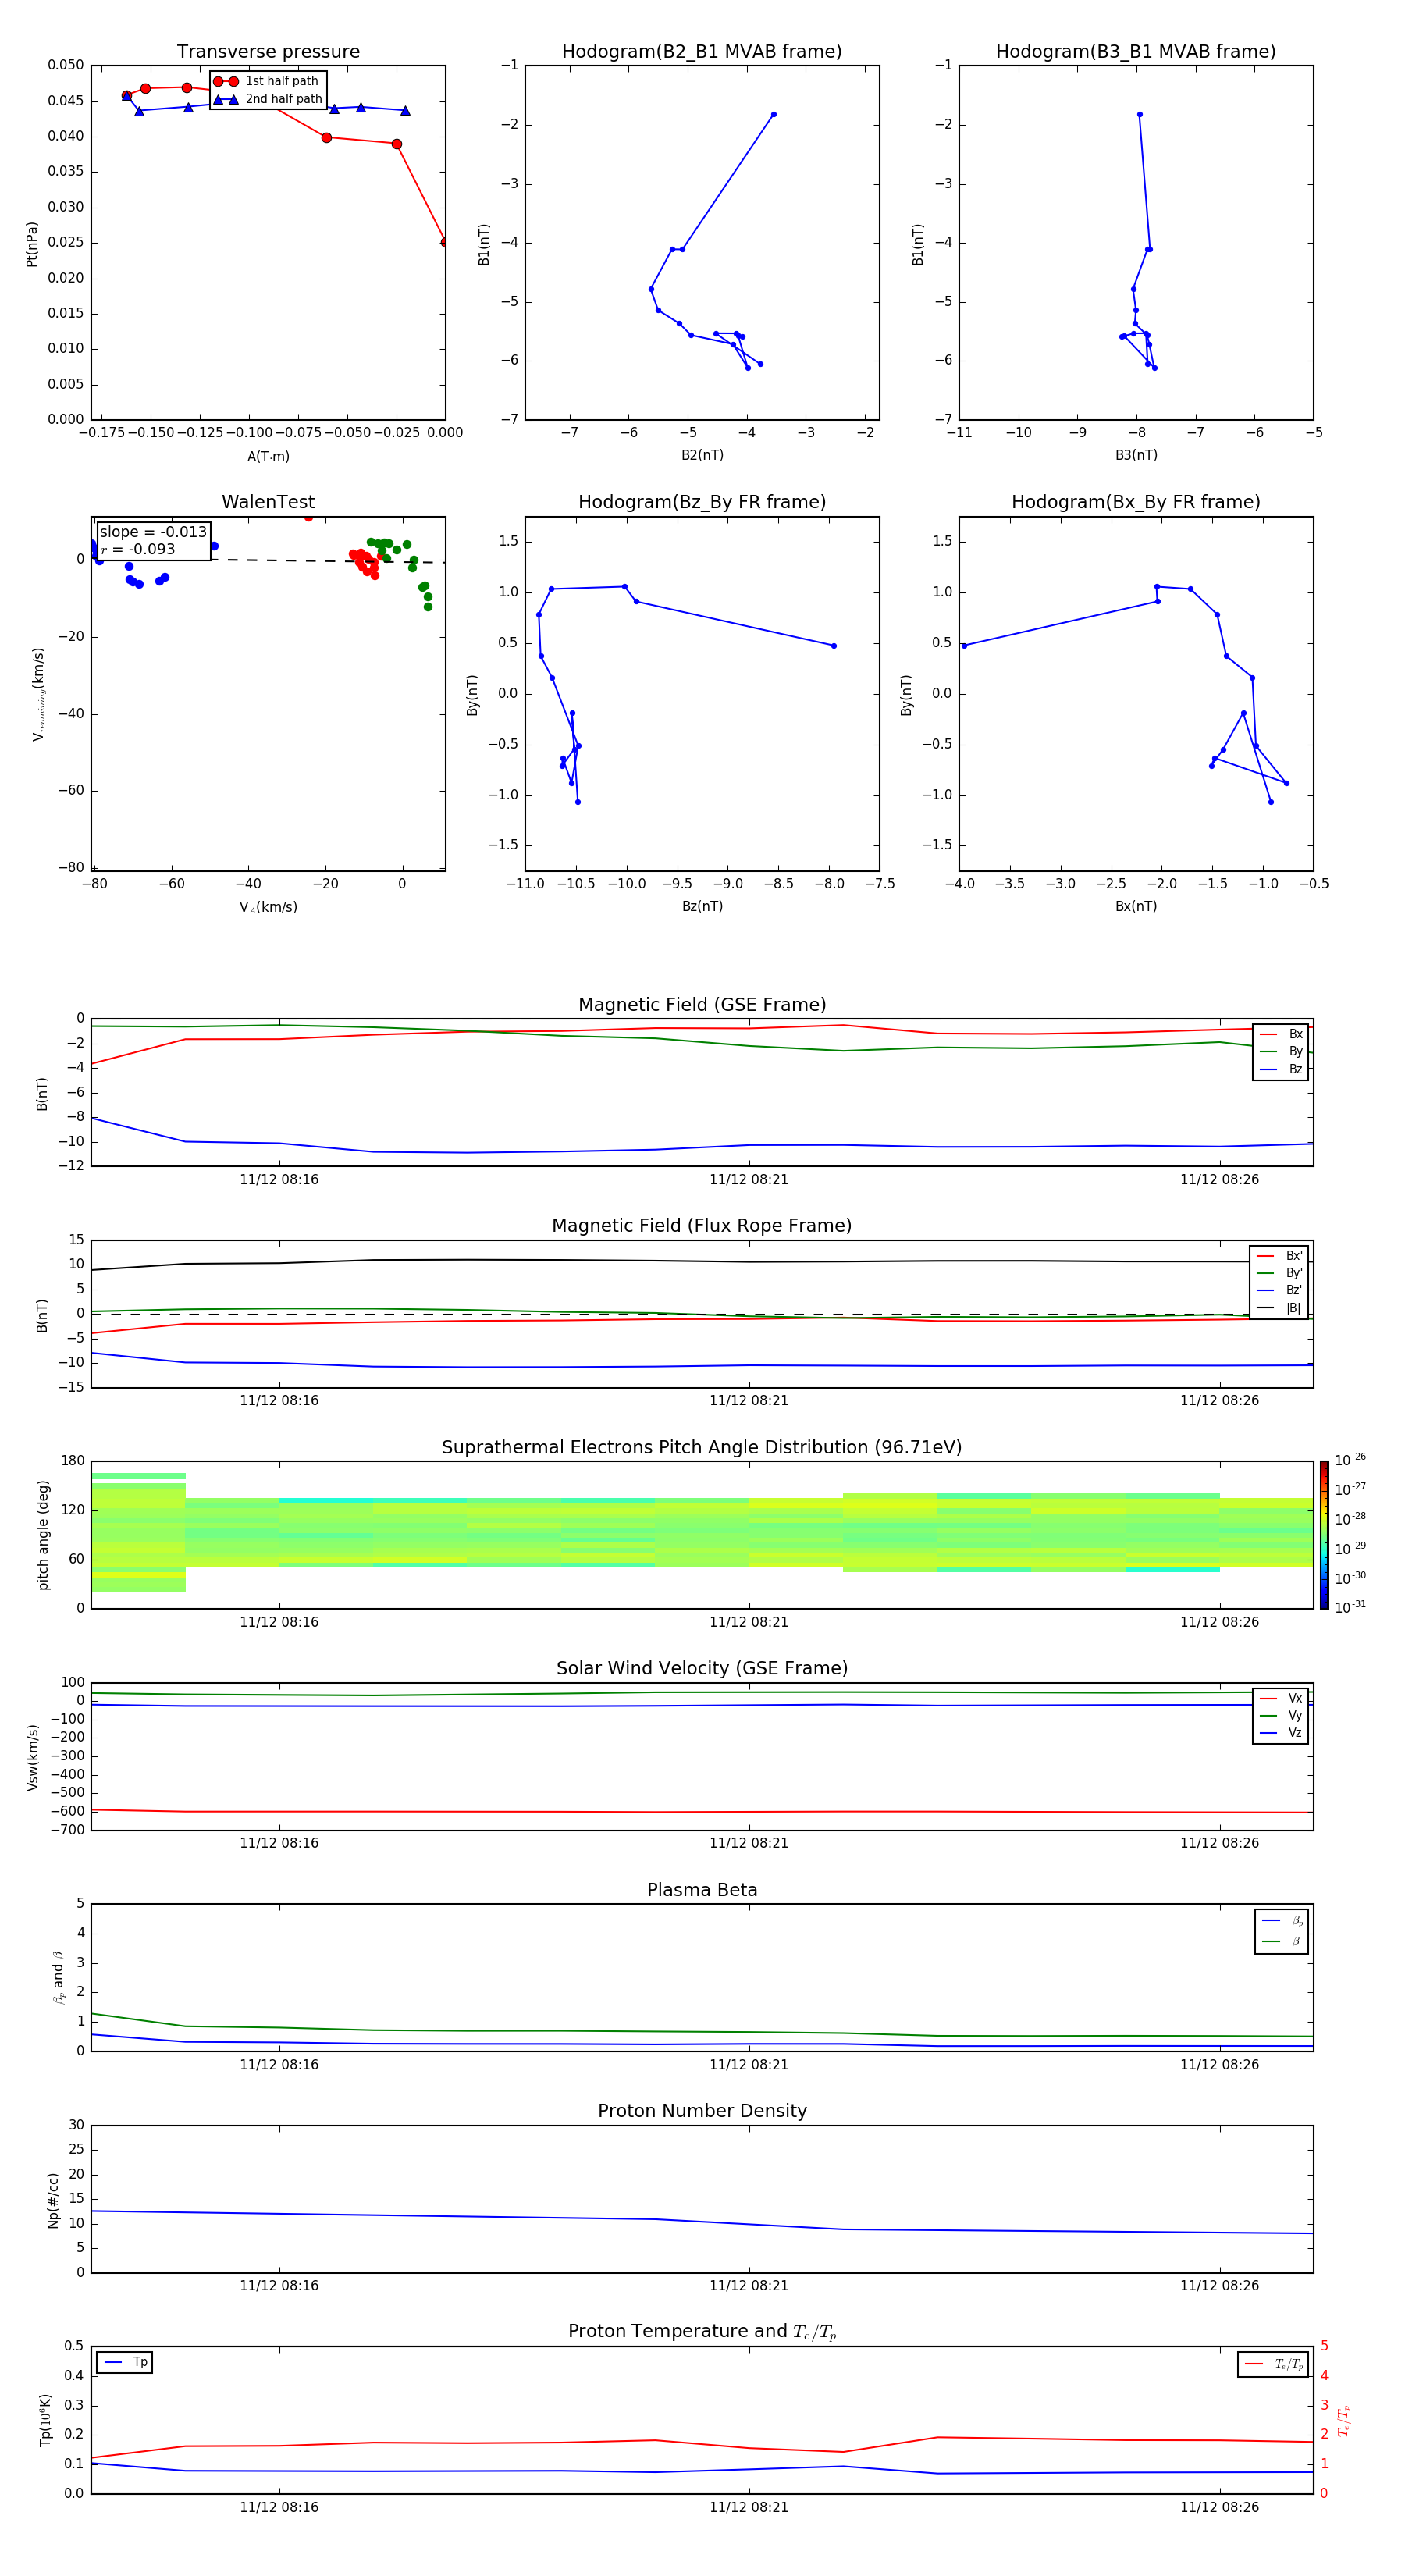Click the 'Bx(nT)' x-axis label

1136,906
